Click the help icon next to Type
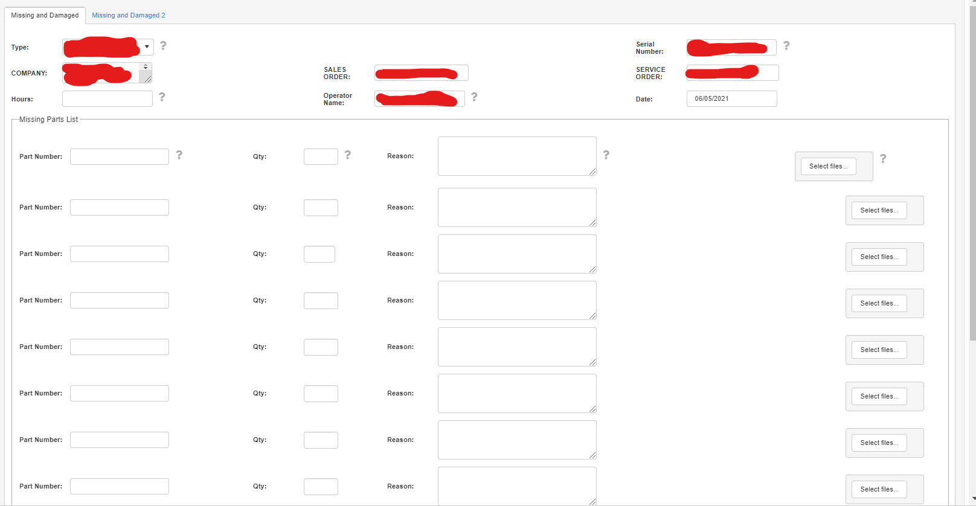Viewport: 976px width, 506px height. tap(163, 46)
